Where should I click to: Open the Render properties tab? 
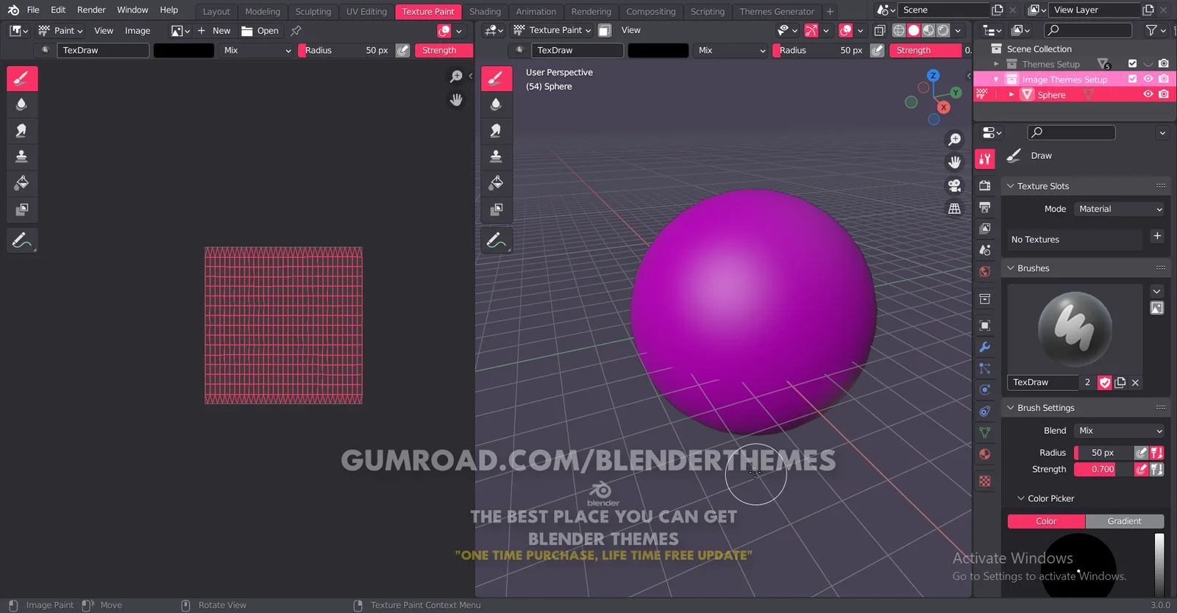point(985,186)
